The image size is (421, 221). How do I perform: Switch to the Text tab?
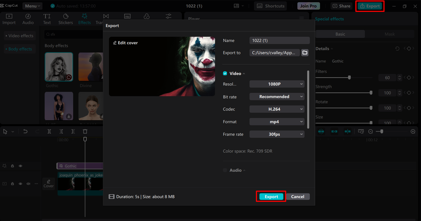(47, 19)
